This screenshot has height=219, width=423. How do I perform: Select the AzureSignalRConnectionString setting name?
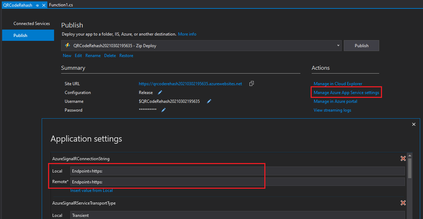pos(81,159)
